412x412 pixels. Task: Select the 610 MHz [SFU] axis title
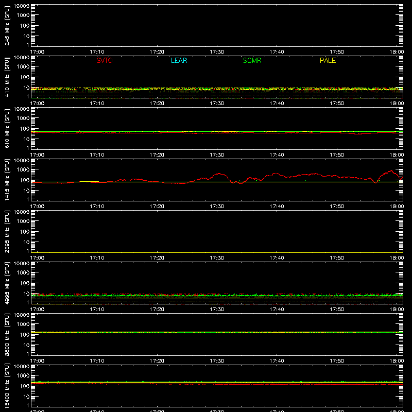pos(7,129)
